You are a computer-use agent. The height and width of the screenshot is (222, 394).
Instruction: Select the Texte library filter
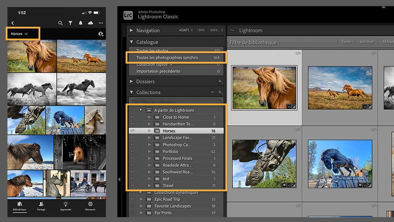[x=346, y=42]
